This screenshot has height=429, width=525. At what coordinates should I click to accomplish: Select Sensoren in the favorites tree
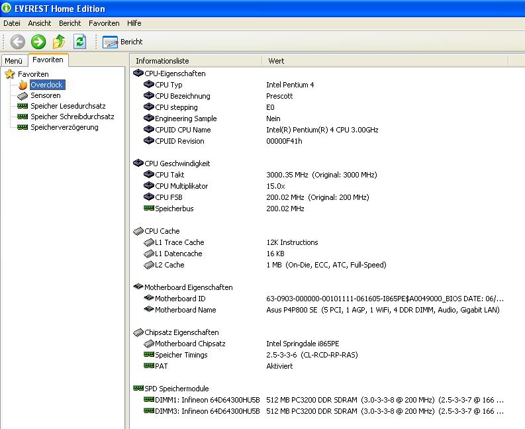coord(46,95)
